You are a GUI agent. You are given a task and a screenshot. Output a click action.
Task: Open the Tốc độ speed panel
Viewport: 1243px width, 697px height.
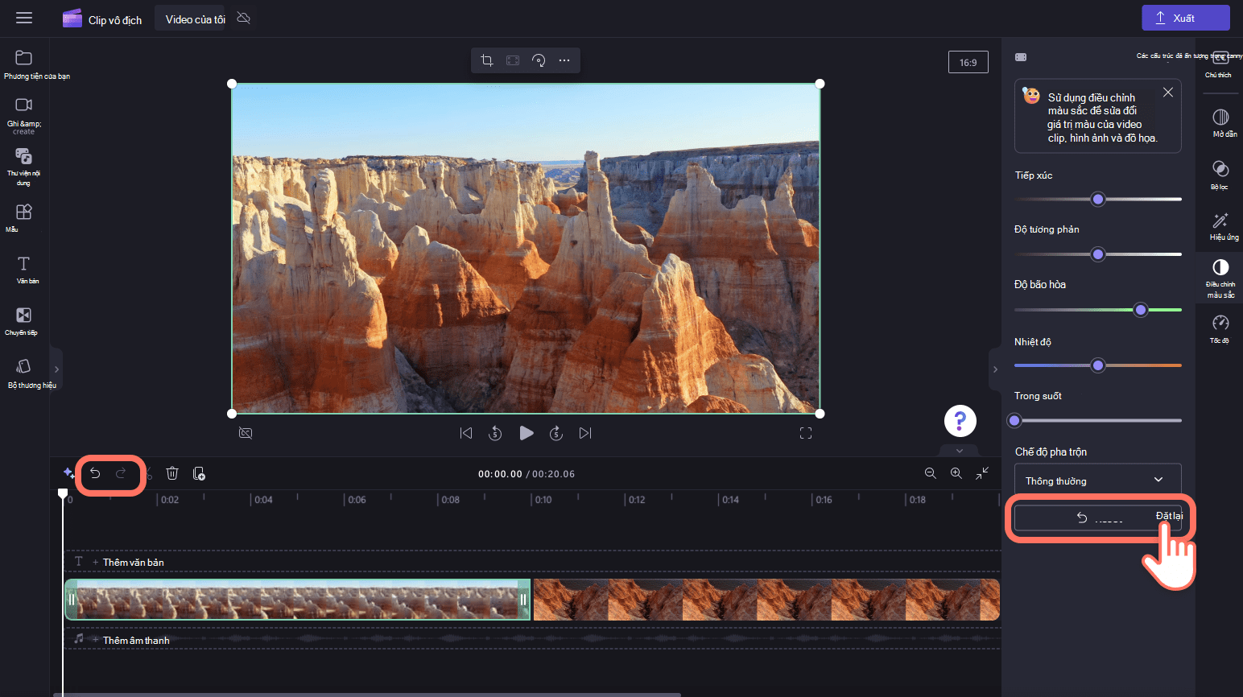point(1220,328)
